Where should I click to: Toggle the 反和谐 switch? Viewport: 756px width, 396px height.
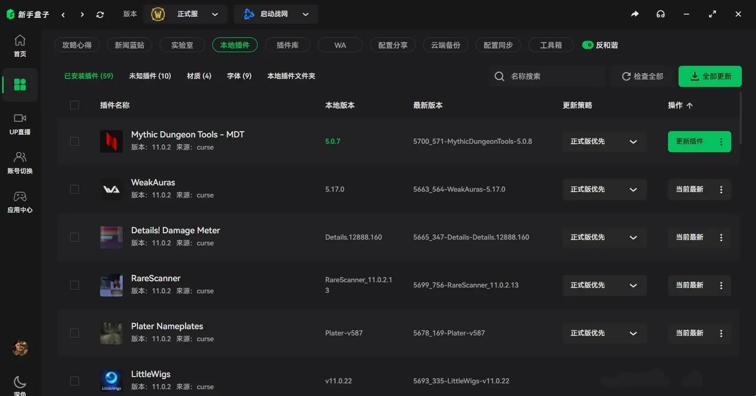point(588,45)
